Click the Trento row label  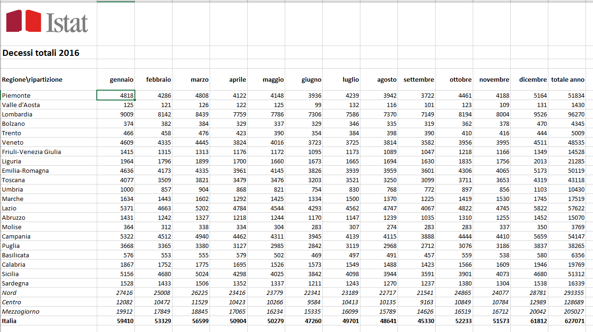pyautogui.click(x=12, y=133)
